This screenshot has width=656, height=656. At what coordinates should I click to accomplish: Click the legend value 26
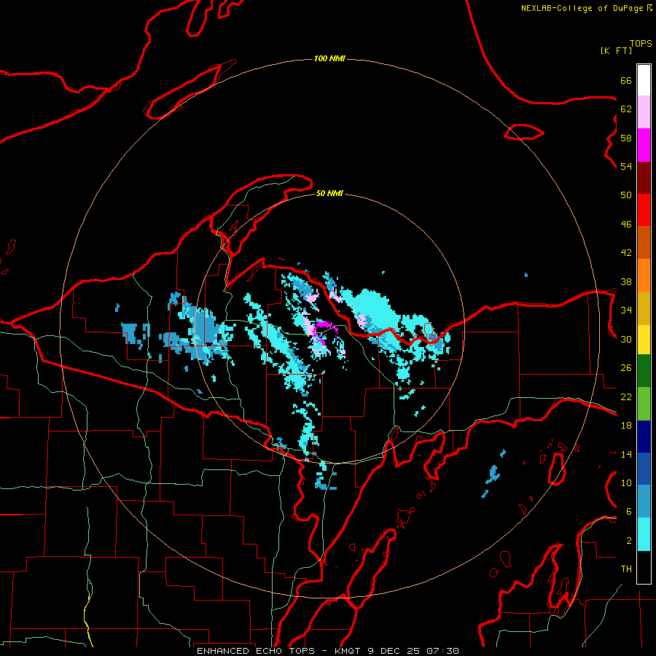[626, 368]
